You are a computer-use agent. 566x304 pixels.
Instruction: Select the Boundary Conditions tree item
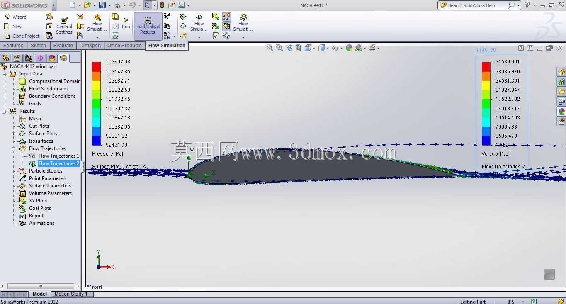pyautogui.click(x=52, y=96)
